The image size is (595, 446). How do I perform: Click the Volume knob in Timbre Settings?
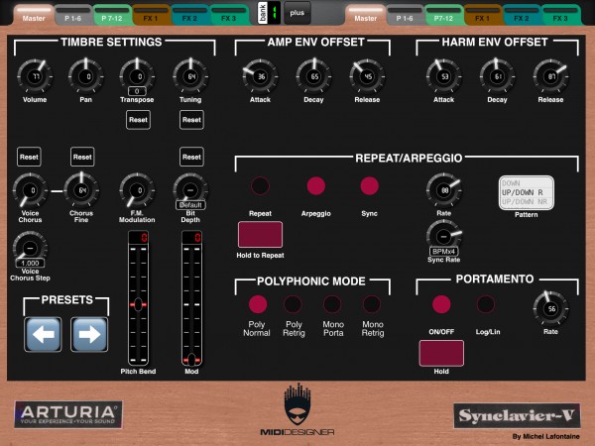[35, 76]
